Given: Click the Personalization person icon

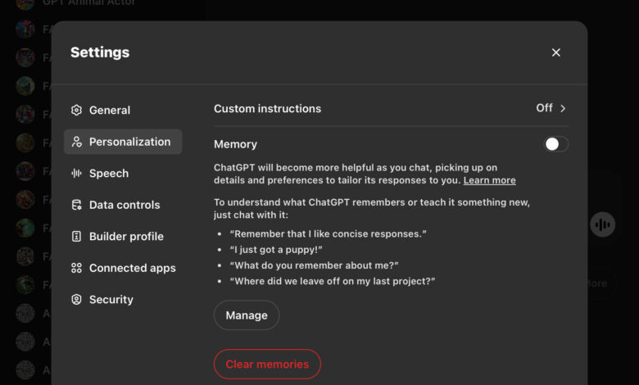Looking at the screenshot, I should click(x=76, y=142).
